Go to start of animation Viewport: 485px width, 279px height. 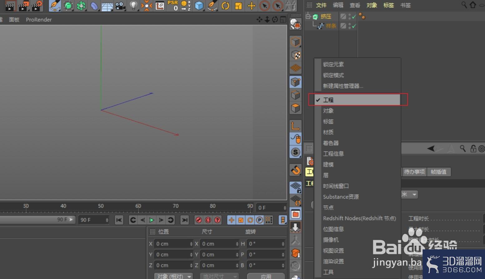point(119,220)
